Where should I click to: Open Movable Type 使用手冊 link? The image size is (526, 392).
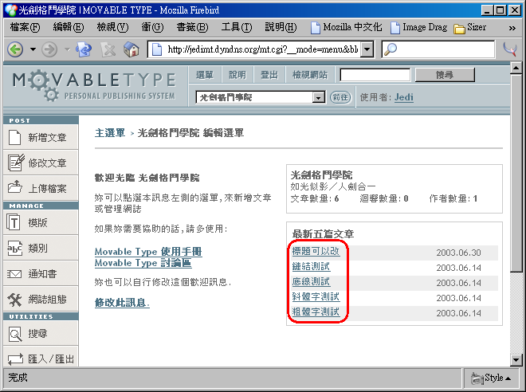(x=148, y=252)
